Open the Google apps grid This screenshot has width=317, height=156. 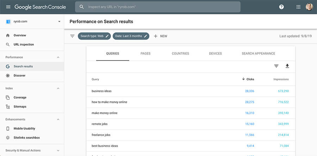tap(298, 7)
